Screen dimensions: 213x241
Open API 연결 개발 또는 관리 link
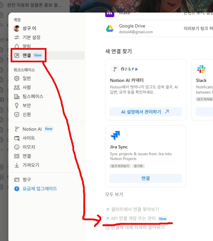click(136, 218)
